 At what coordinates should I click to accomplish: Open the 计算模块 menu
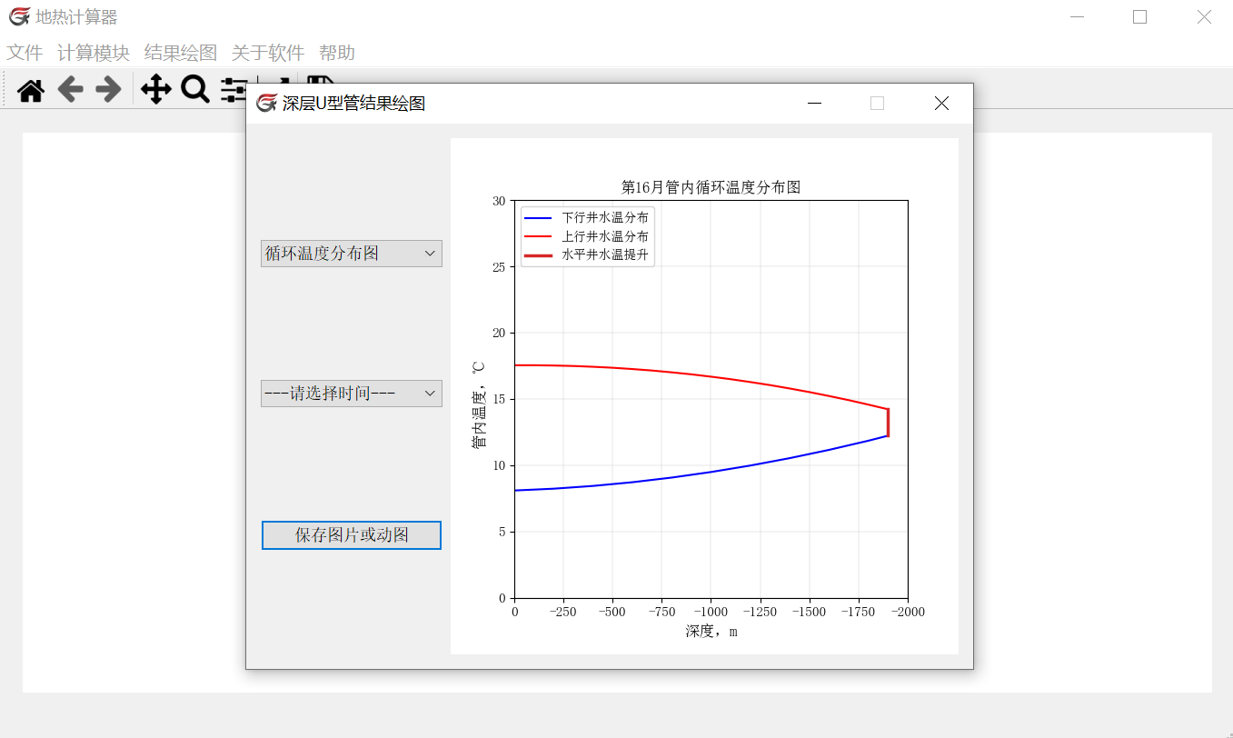click(x=94, y=53)
